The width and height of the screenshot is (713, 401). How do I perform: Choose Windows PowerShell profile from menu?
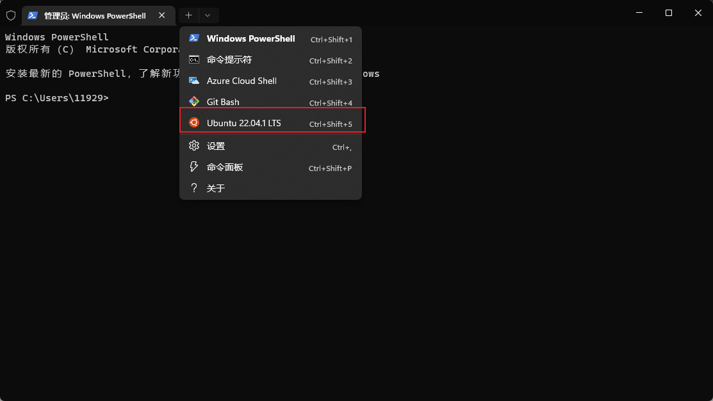click(x=270, y=38)
